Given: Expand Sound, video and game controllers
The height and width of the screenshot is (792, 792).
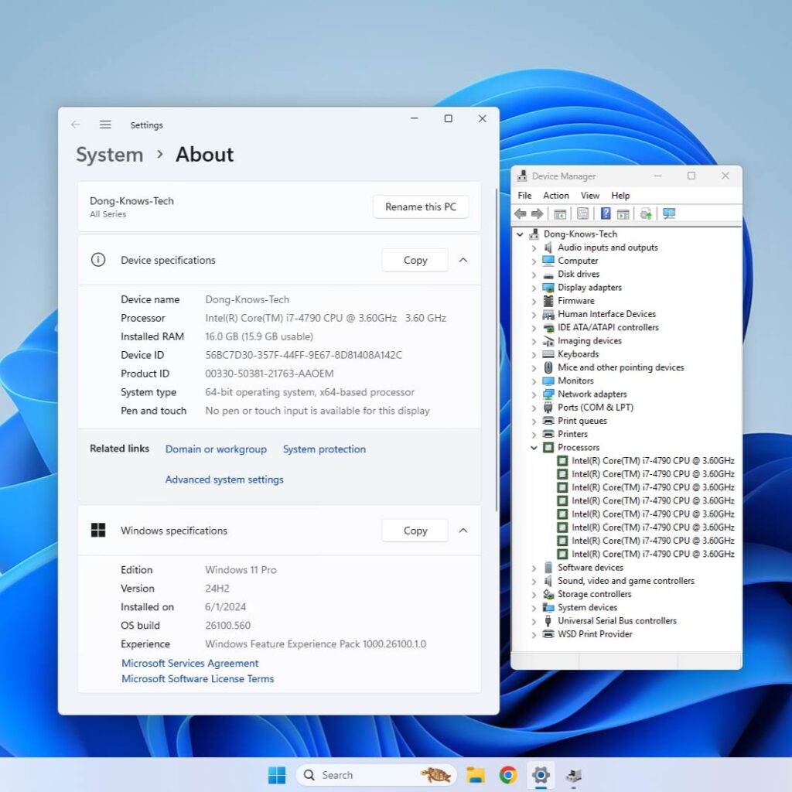Looking at the screenshot, I should (x=534, y=582).
